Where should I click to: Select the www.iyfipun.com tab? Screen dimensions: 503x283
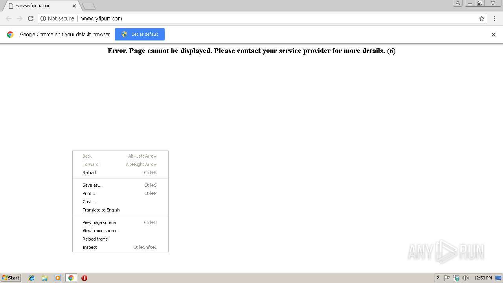(41, 6)
